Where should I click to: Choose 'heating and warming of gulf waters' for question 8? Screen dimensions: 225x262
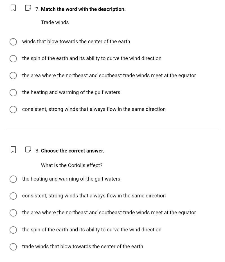pyautogui.click(x=13, y=179)
